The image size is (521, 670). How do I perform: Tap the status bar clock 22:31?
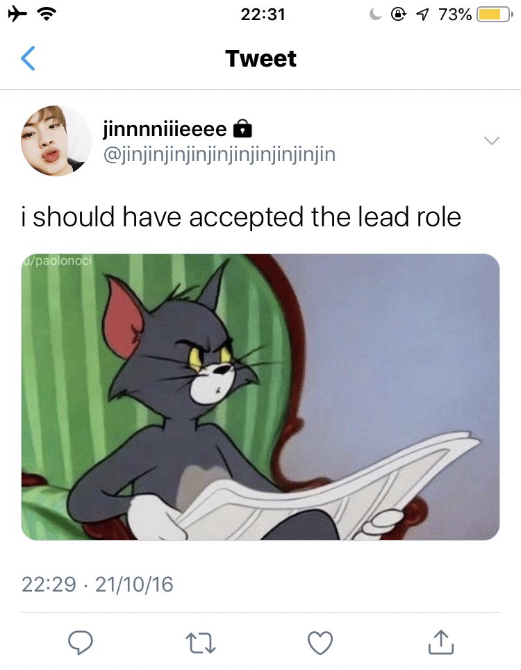(263, 15)
